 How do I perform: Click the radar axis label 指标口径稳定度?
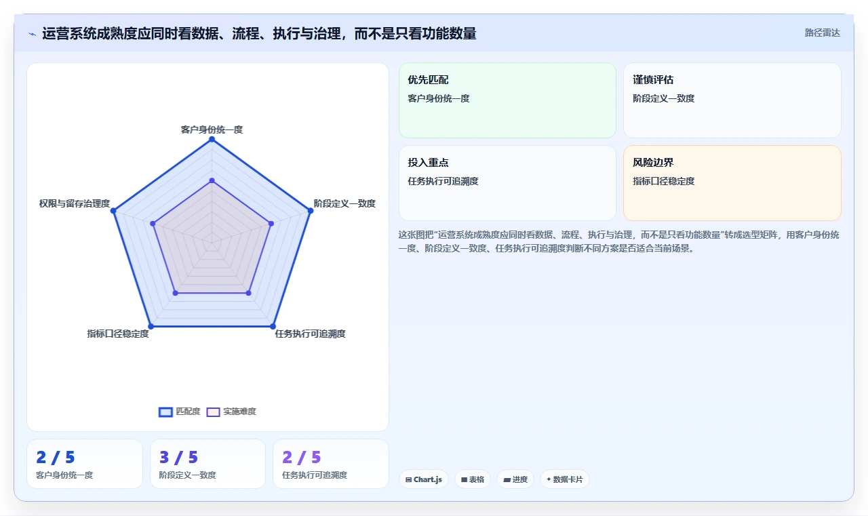(118, 334)
